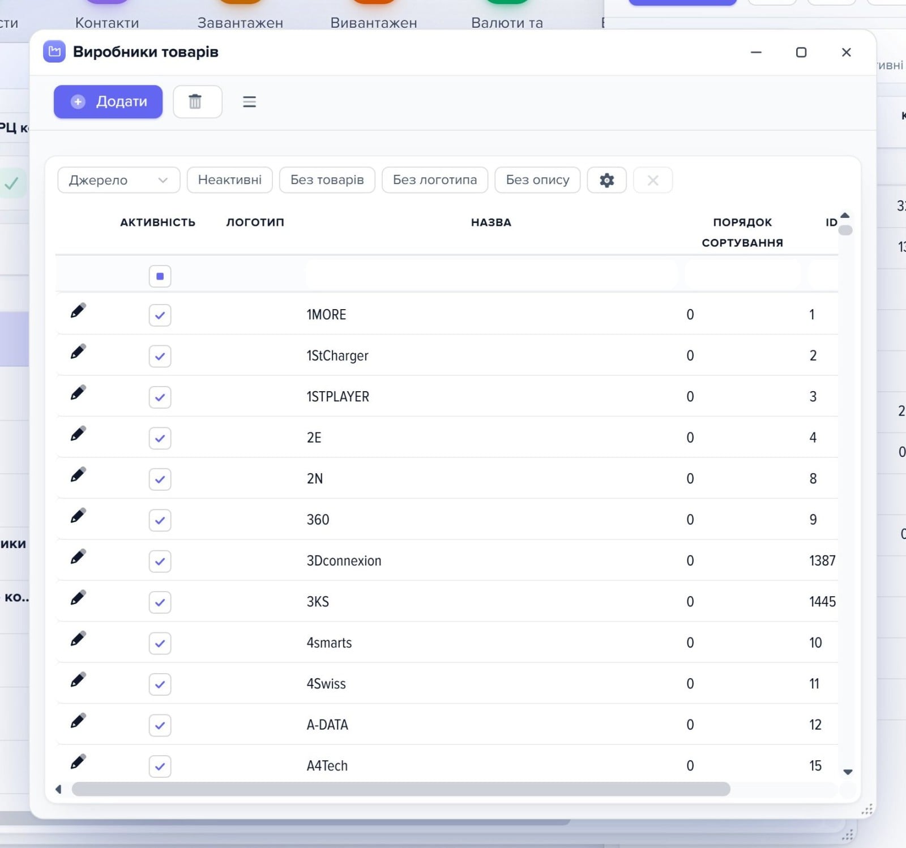Edit the 2E manufacturer via pencil

coord(78,434)
